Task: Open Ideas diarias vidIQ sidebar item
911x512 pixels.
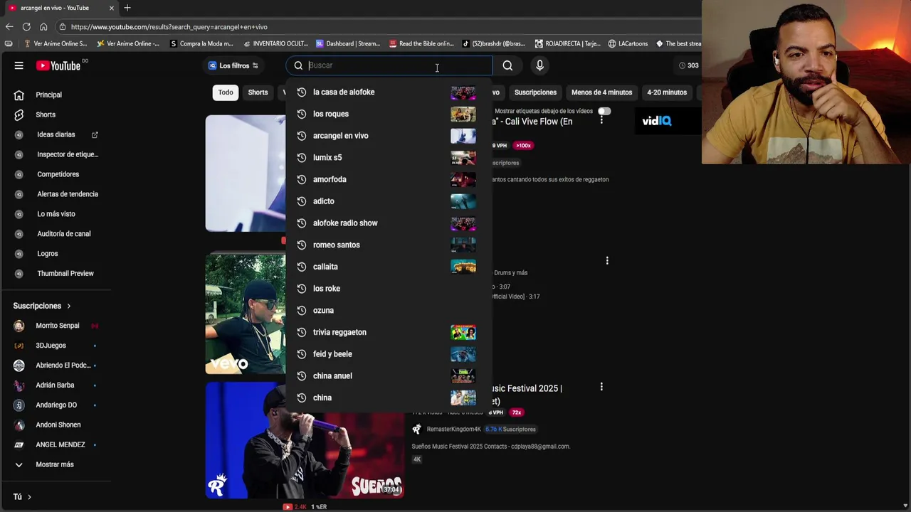Action: [x=56, y=134]
